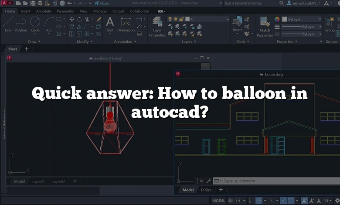Click the Start tab

tap(12, 49)
